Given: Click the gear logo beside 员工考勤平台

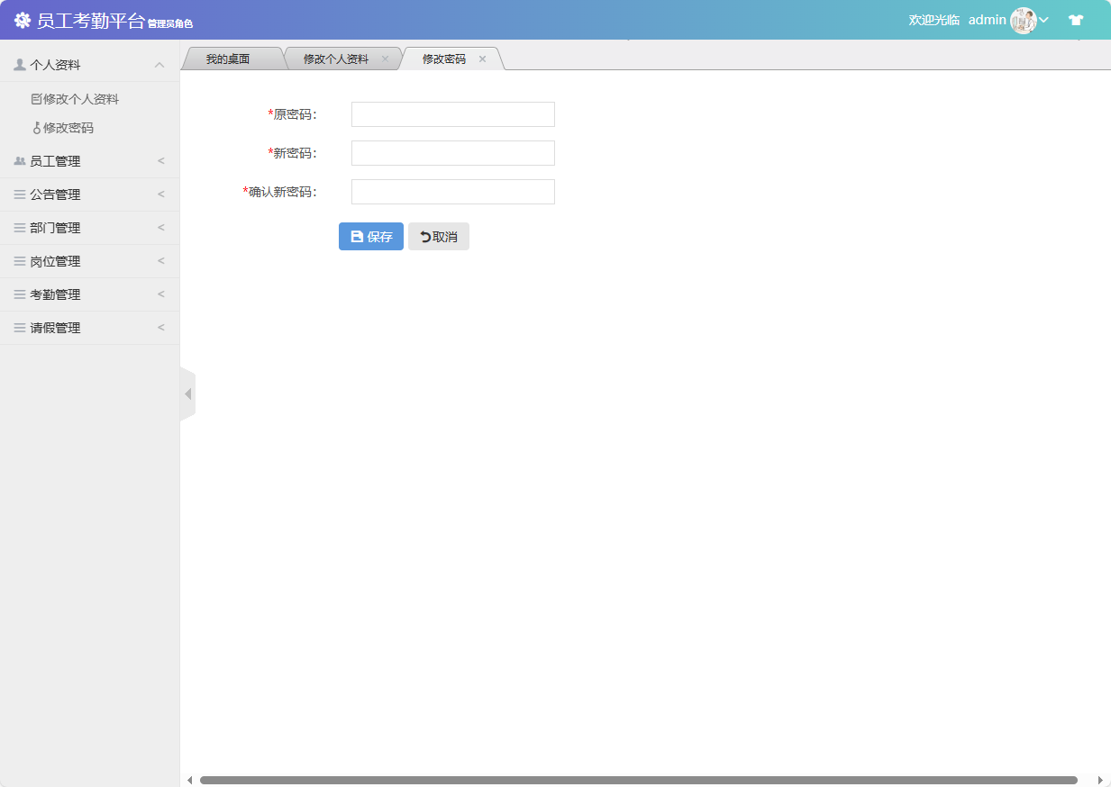Looking at the screenshot, I should pos(23,19).
